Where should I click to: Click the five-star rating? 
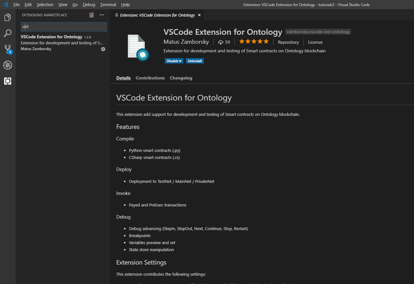point(254,41)
